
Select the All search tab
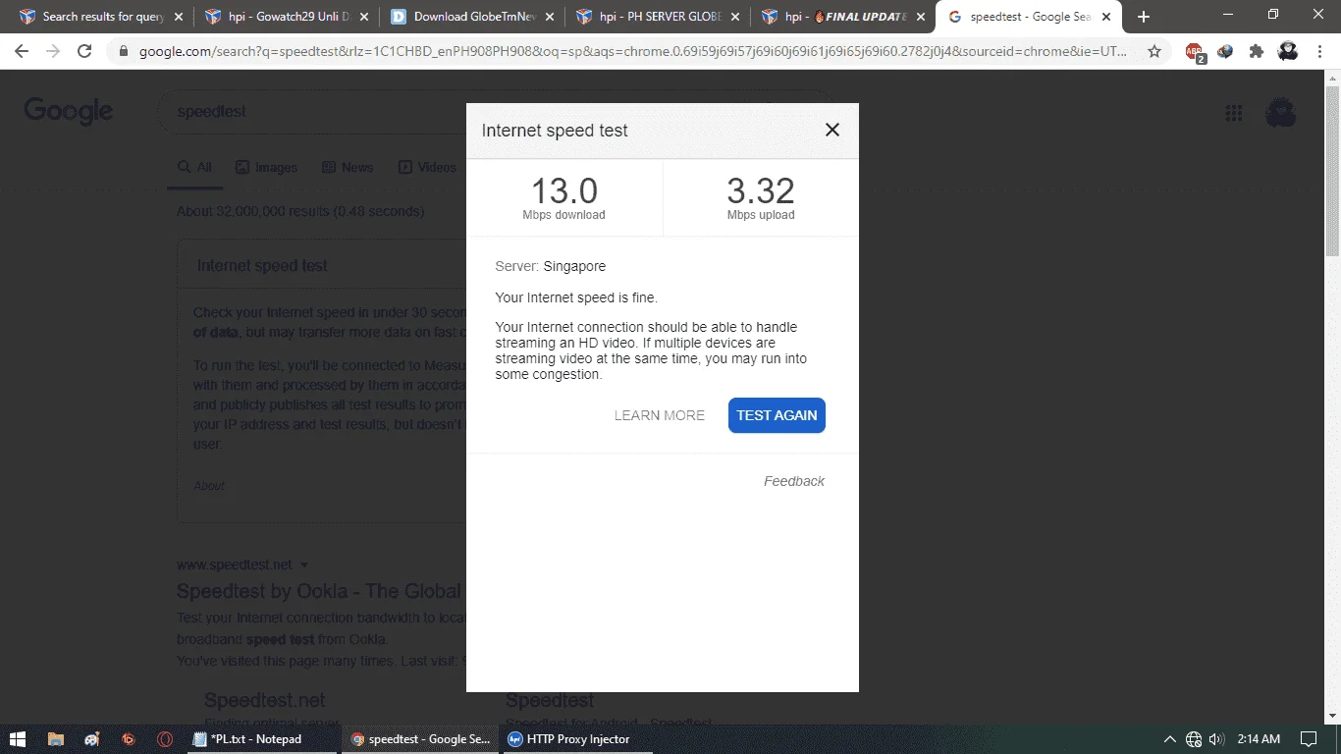[x=194, y=167]
